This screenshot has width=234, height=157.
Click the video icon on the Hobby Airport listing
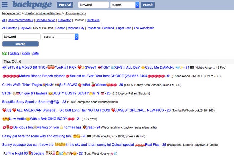click(x=192, y=68)
